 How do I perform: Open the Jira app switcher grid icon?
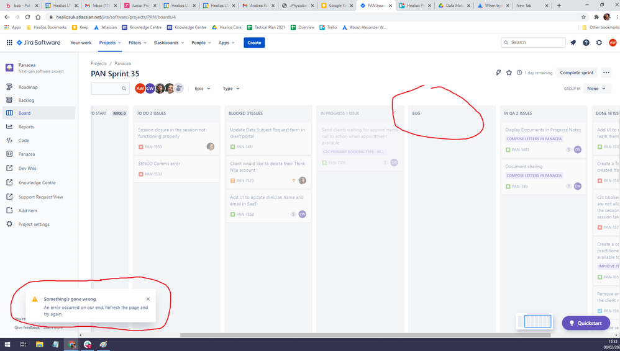click(9, 43)
